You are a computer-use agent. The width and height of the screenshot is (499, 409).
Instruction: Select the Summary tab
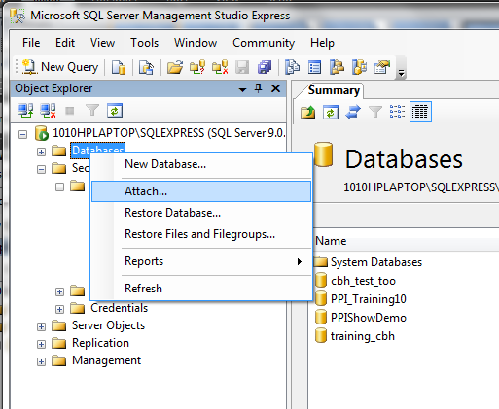point(334,90)
